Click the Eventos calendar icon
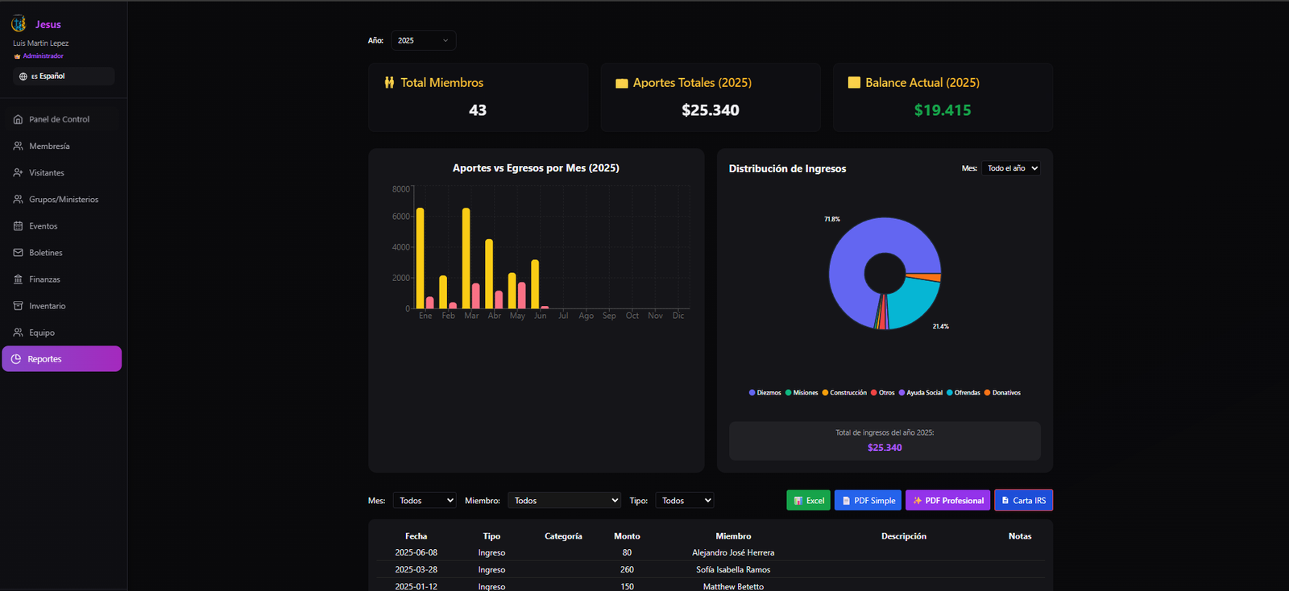The height and width of the screenshot is (591, 1289). tap(18, 226)
